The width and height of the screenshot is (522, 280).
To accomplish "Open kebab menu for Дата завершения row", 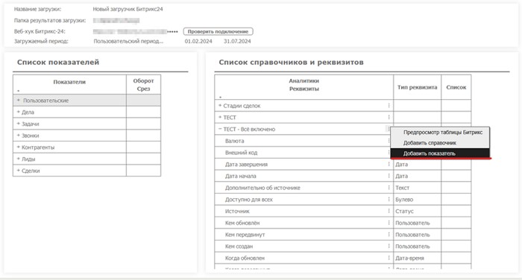I will point(389,164).
